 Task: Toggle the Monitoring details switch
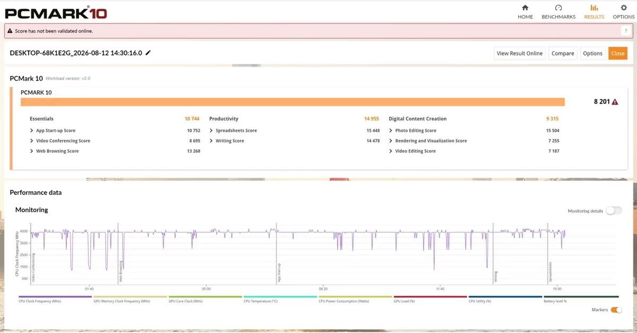tap(614, 211)
